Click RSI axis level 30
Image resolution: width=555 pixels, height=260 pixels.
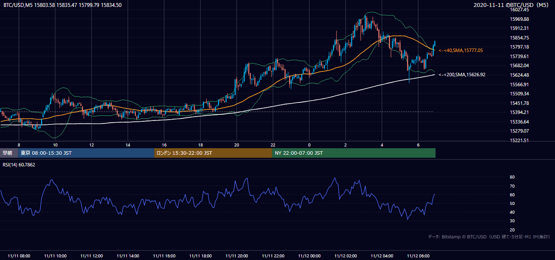click(512, 221)
